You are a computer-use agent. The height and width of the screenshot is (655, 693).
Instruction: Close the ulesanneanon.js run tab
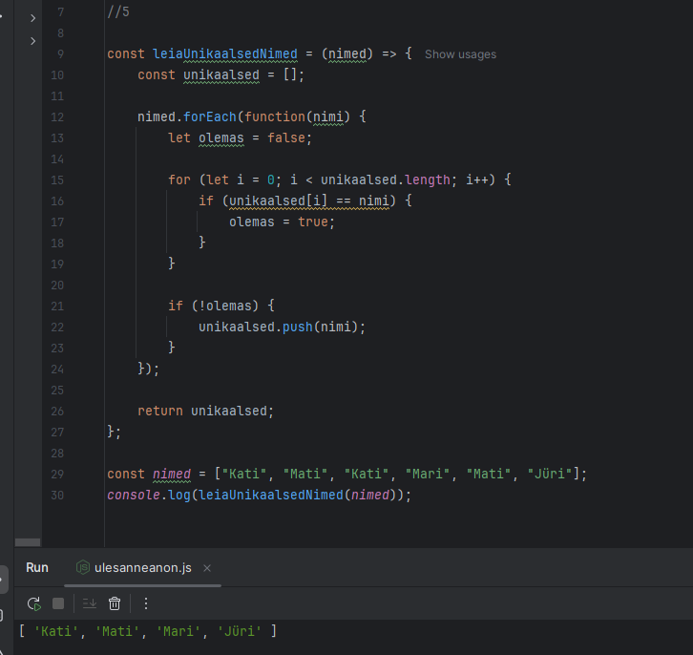(x=206, y=567)
